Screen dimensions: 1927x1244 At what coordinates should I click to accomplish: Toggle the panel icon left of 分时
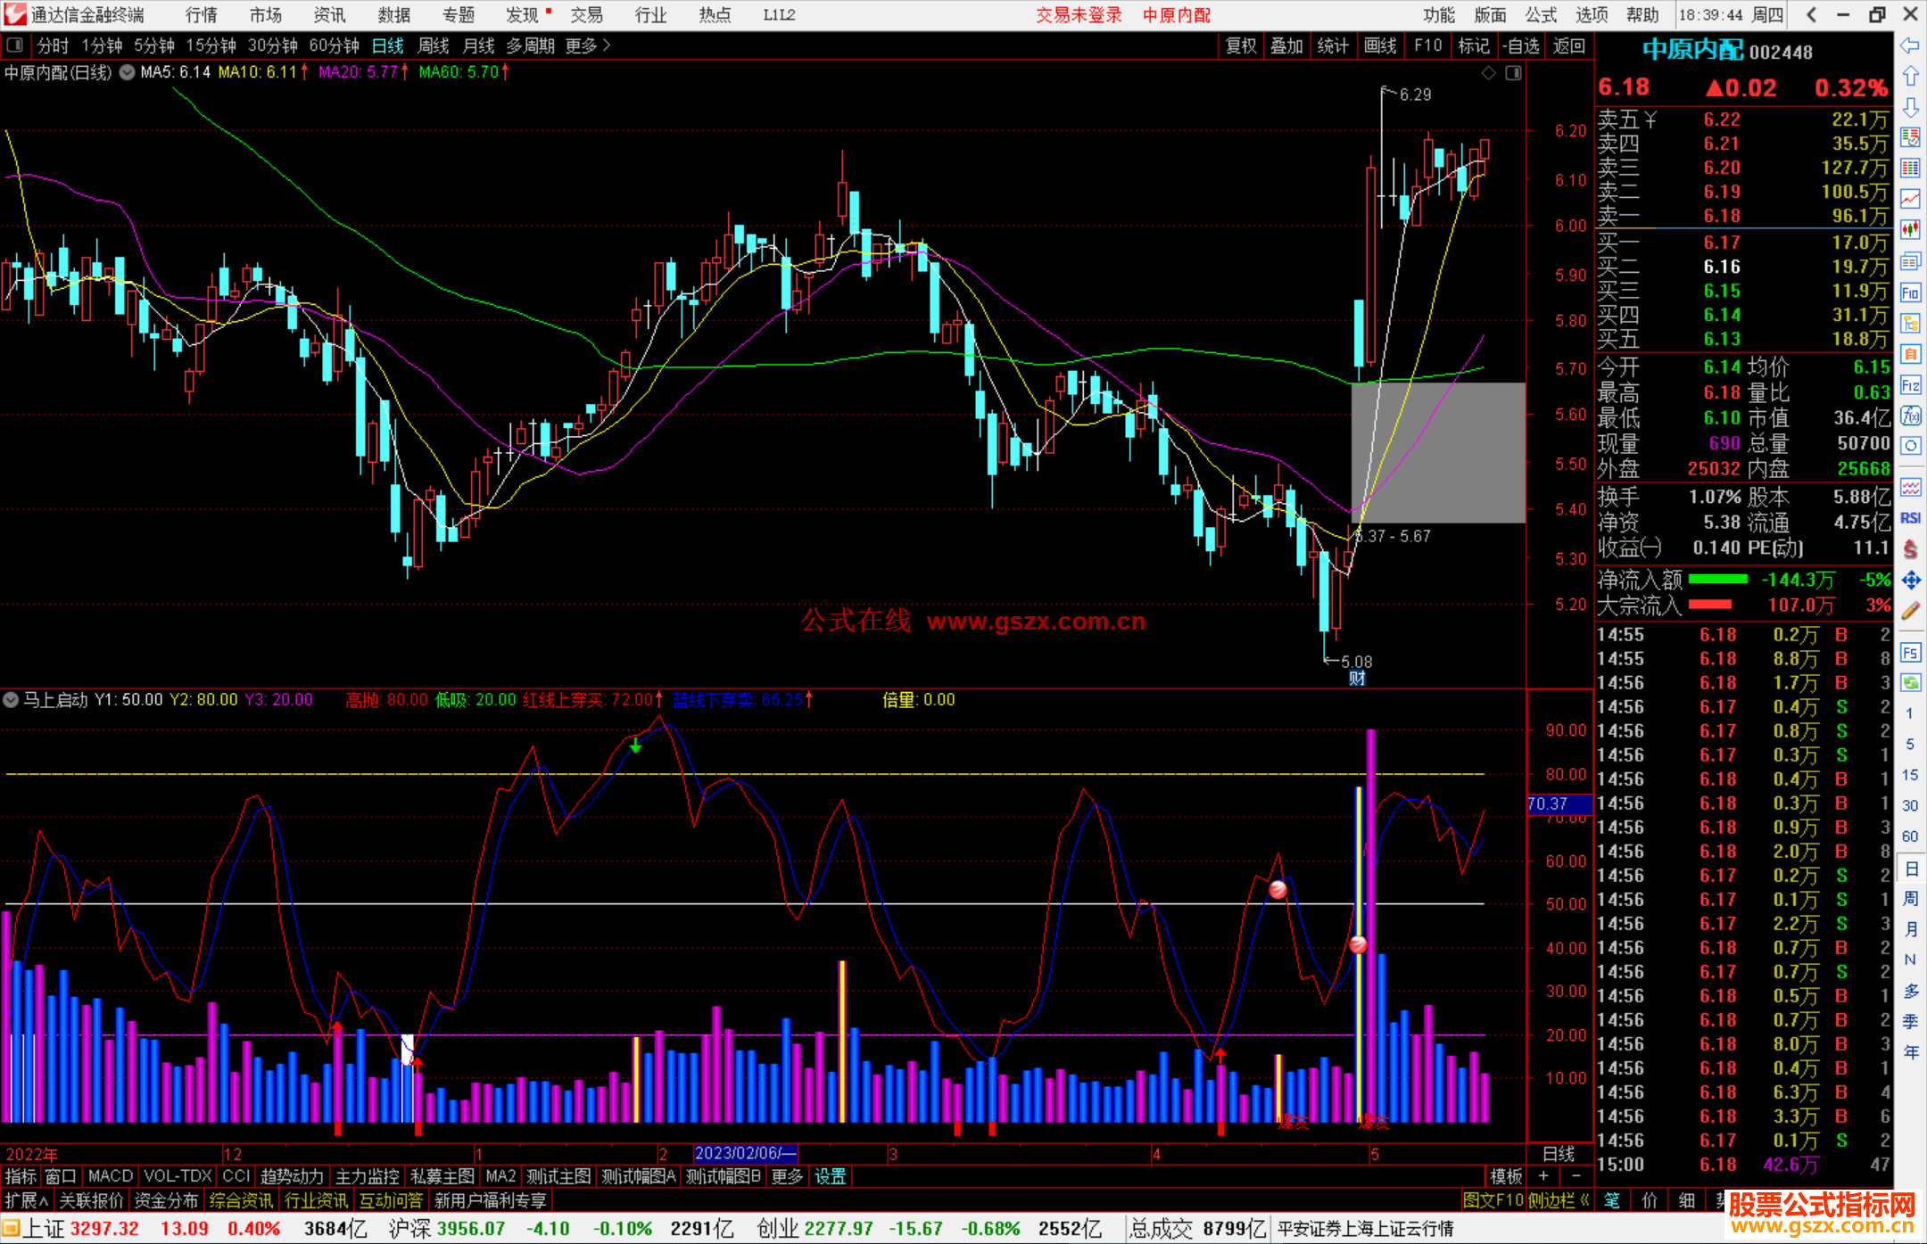tap(15, 45)
